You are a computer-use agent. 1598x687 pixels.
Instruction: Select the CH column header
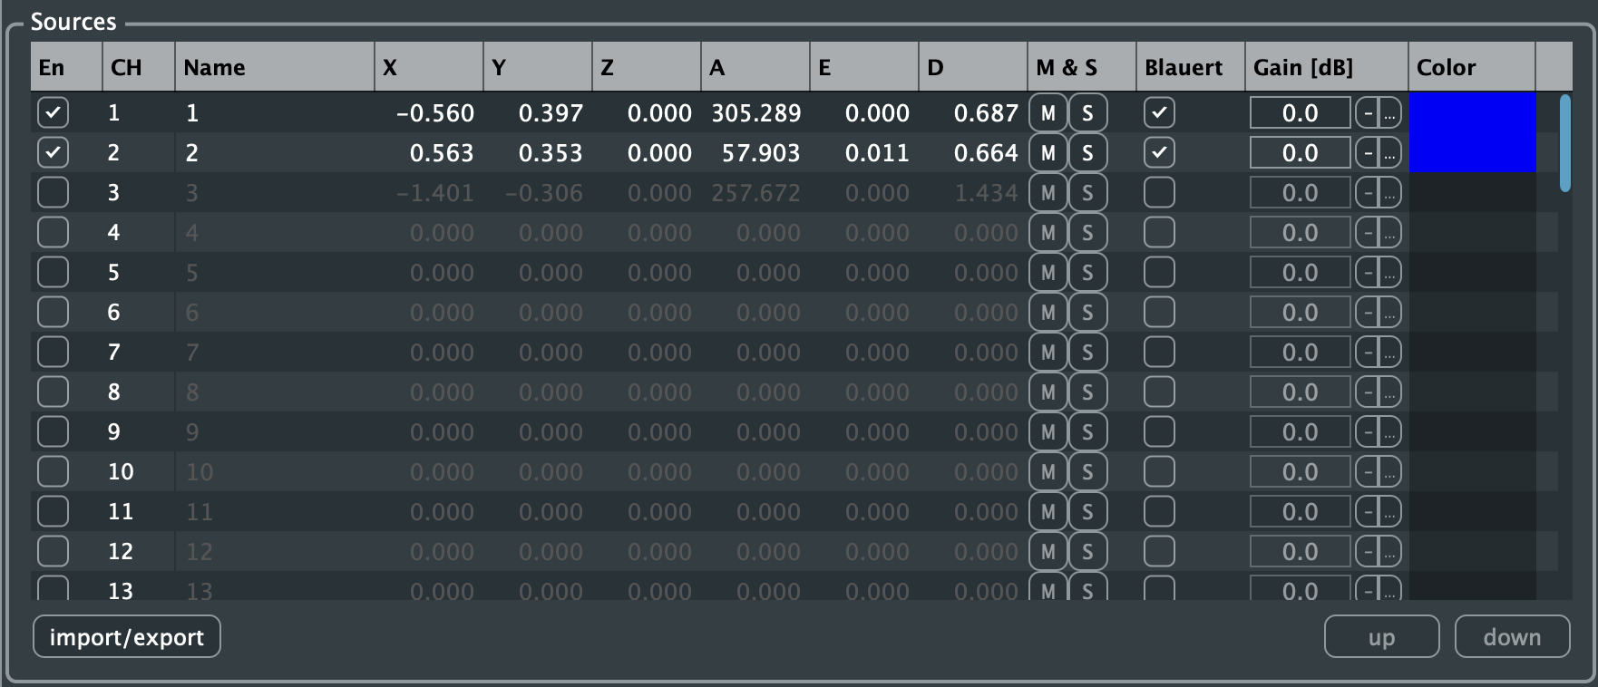139,67
